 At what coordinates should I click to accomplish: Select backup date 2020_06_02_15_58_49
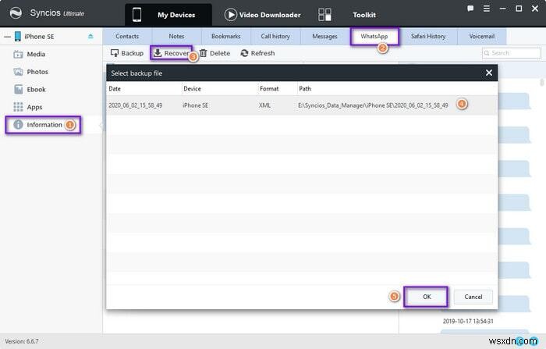click(136, 105)
